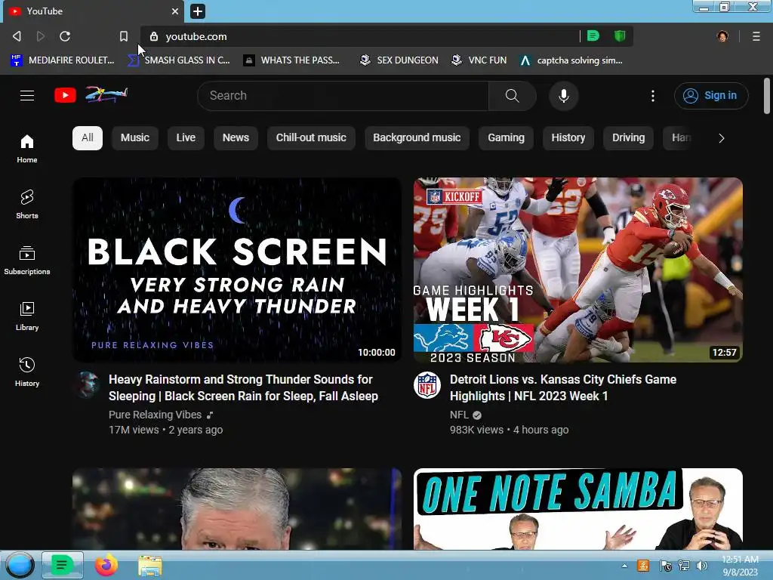Open the taskbar clock and date
Screen dimensions: 773x580
point(740,566)
